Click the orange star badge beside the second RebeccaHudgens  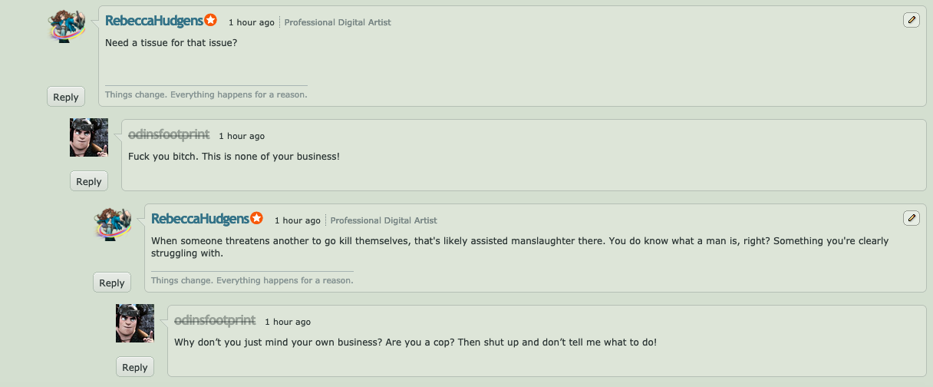[256, 219]
